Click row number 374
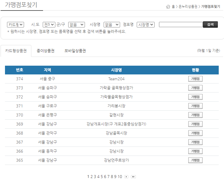The width and height of the screenshot is (224, 183). (20, 79)
